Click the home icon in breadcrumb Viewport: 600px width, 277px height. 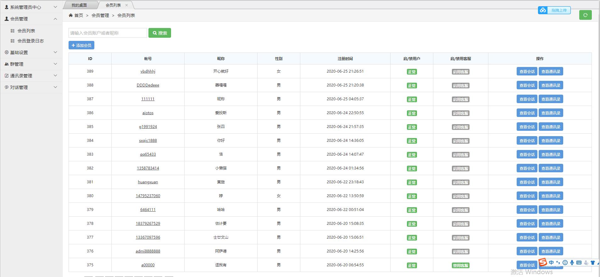70,15
